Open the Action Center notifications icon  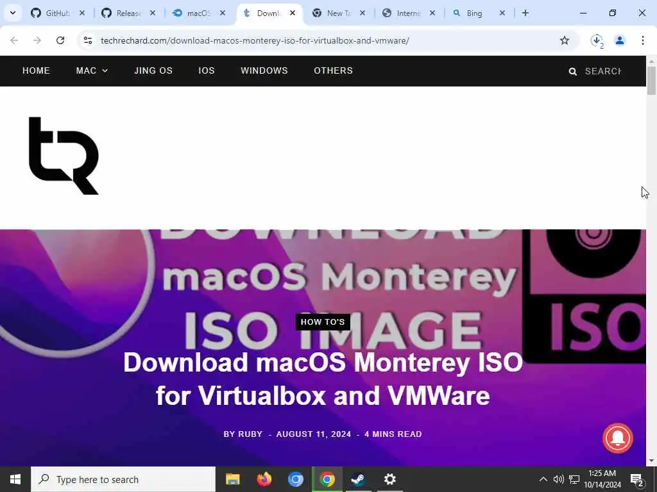click(x=637, y=479)
